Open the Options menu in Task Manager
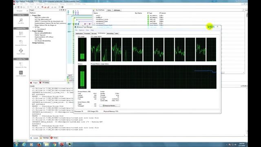This screenshot has height=147, width=261. tap(82, 30)
